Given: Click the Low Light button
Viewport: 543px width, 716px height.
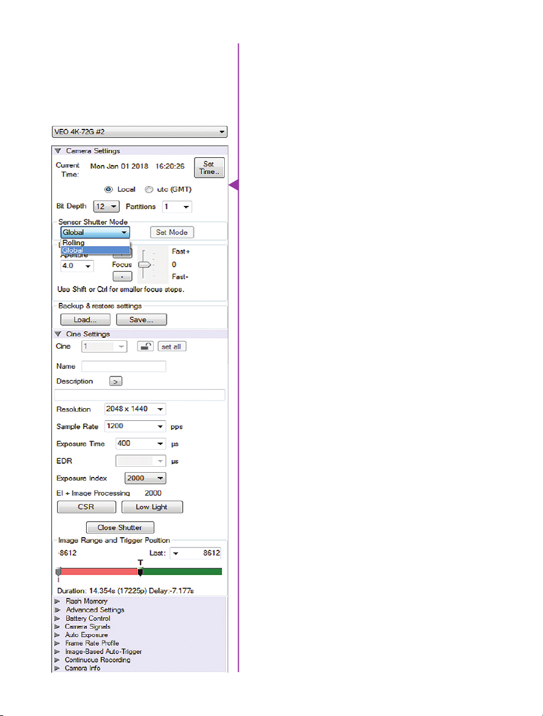Looking at the screenshot, I should point(152,507).
